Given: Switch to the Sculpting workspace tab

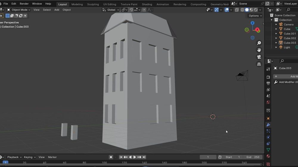Looking at the screenshot, I should [93, 4].
